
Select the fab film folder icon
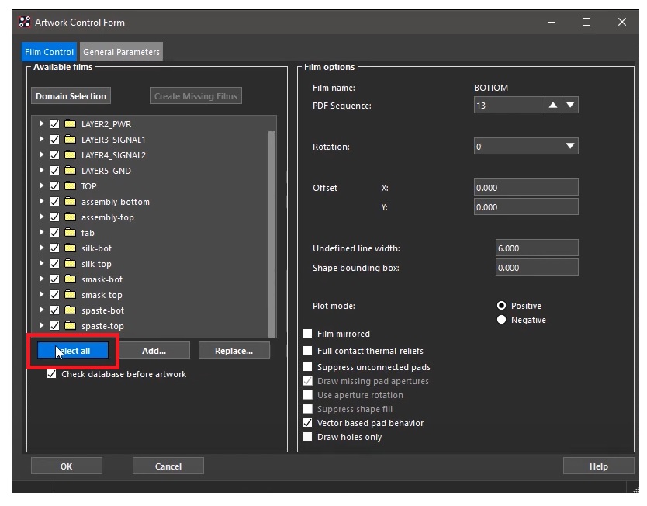(70, 233)
